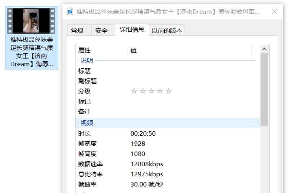Close the properties dialog

pyautogui.click(x=274, y=11)
